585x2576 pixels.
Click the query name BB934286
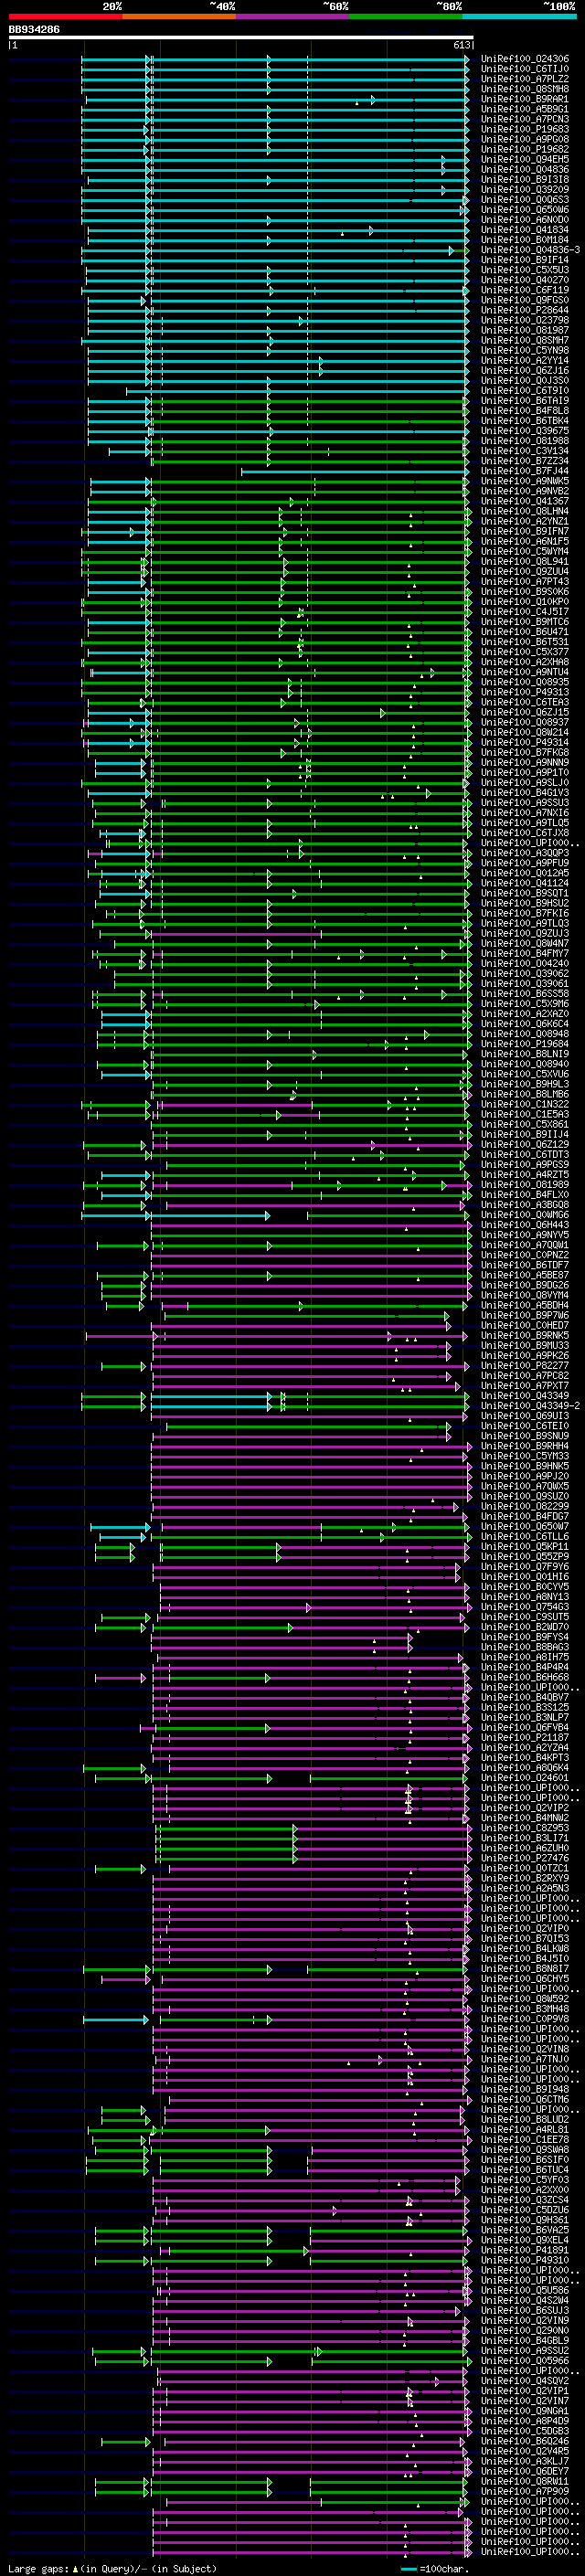click(34, 30)
